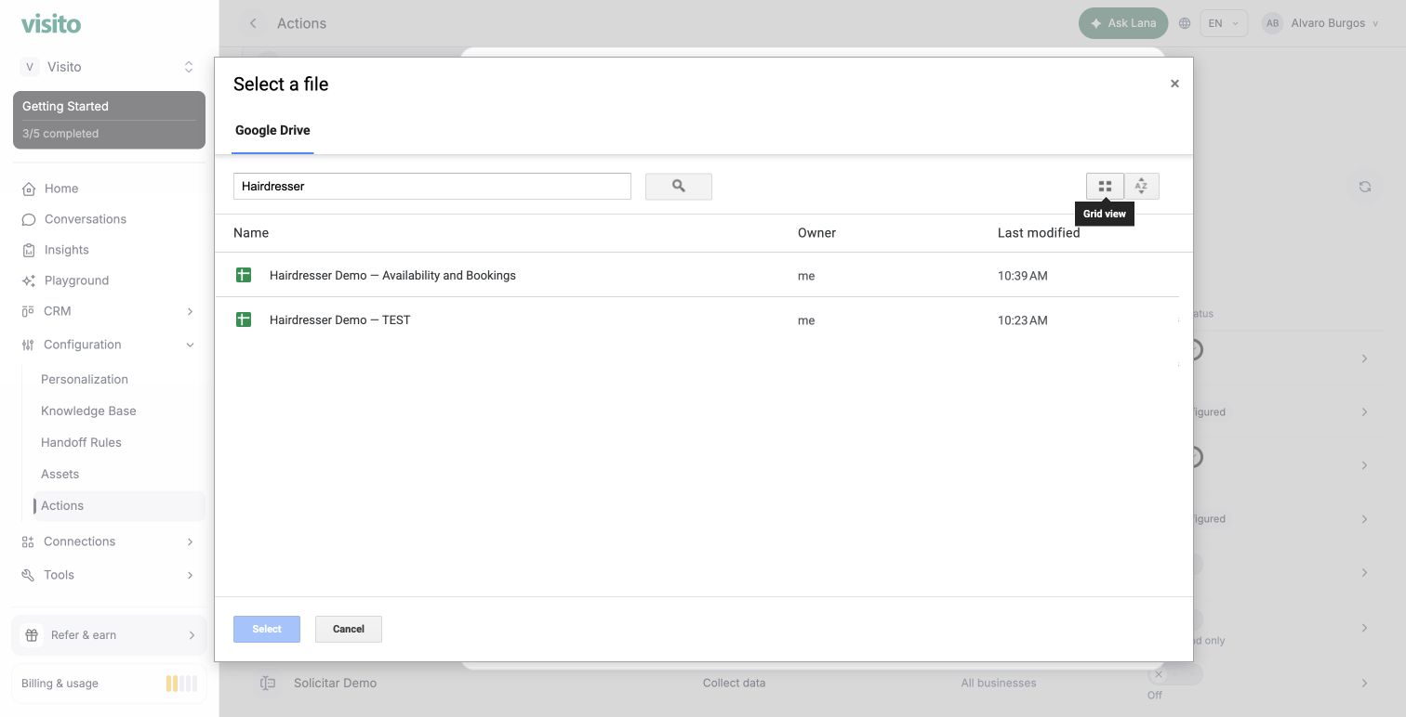Image resolution: width=1406 pixels, height=717 pixels.
Task: Click the sheet icon for Hairdresser Demo — TEST
Action: (x=244, y=319)
